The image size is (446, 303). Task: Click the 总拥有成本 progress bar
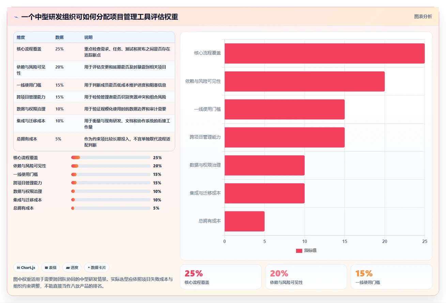[x=111, y=208]
